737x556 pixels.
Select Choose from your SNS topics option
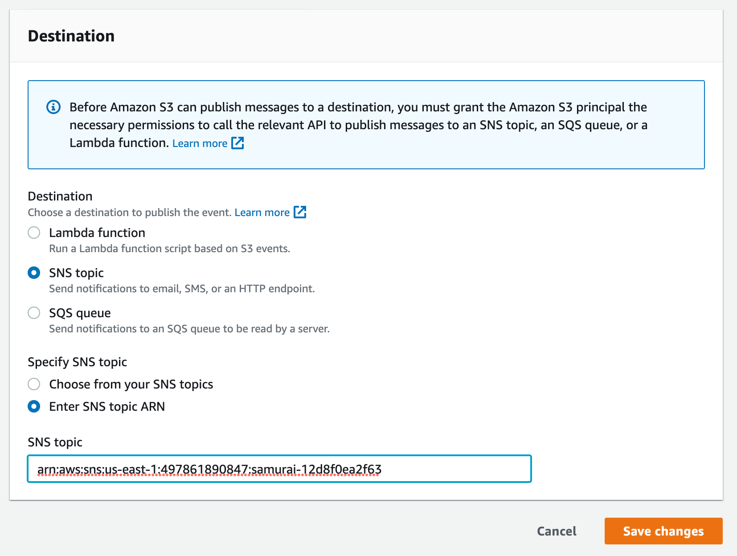coord(34,384)
